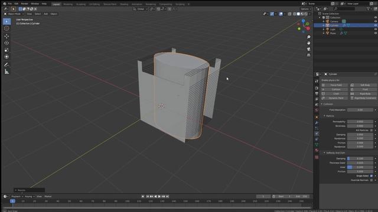Switch to the Modeling workspace tab
The width and height of the screenshot is (378, 212).
(x=68, y=4)
